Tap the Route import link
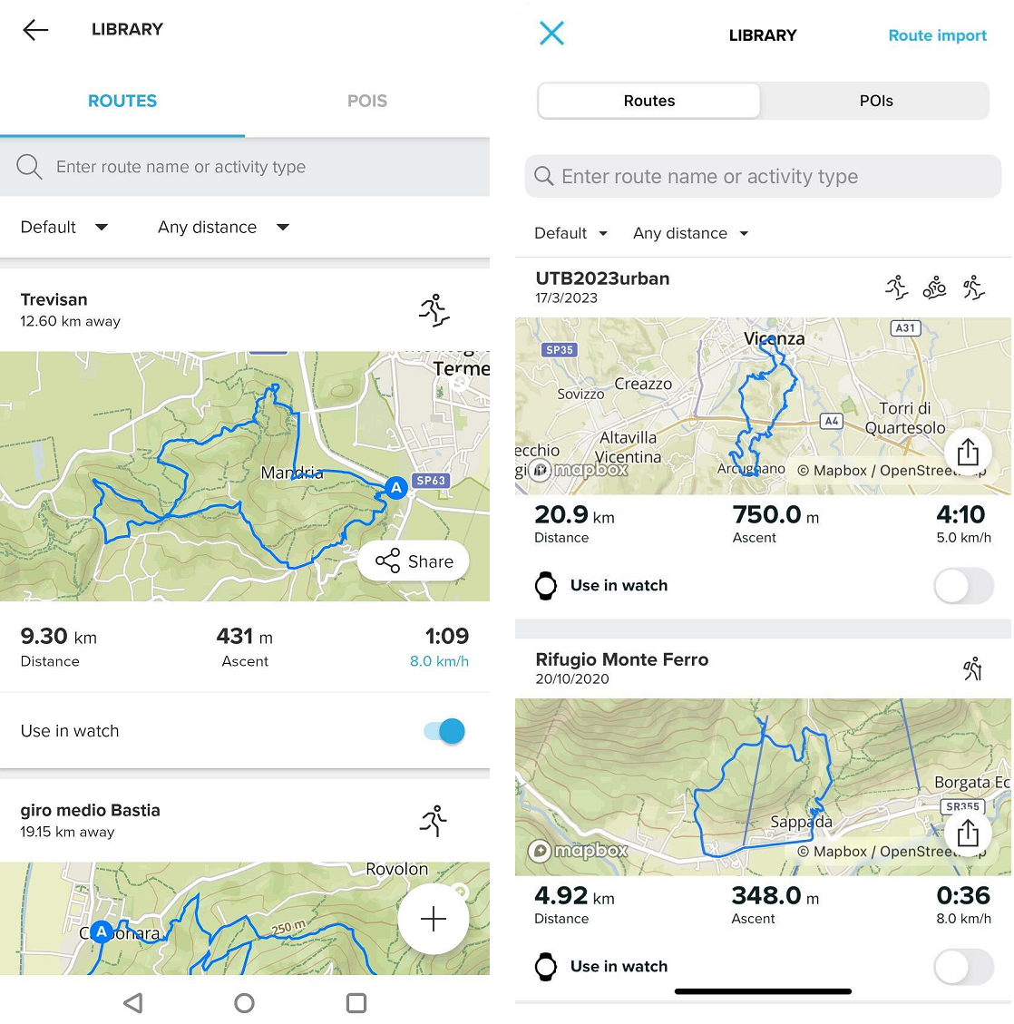Screen dimensions: 1014x1024 [x=937, y=35]
